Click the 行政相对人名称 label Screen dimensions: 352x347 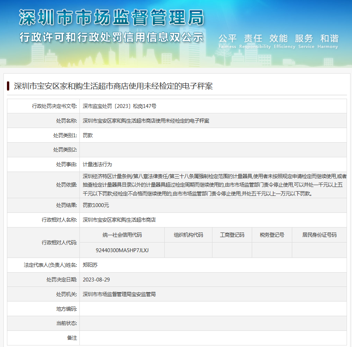coord(59,220)
